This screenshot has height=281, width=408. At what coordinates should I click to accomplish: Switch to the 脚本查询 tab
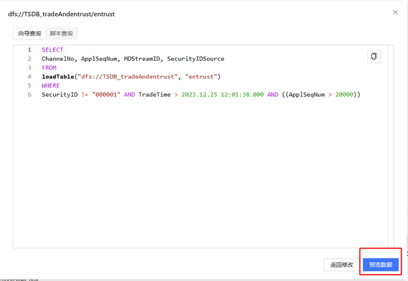click(61, 34)
